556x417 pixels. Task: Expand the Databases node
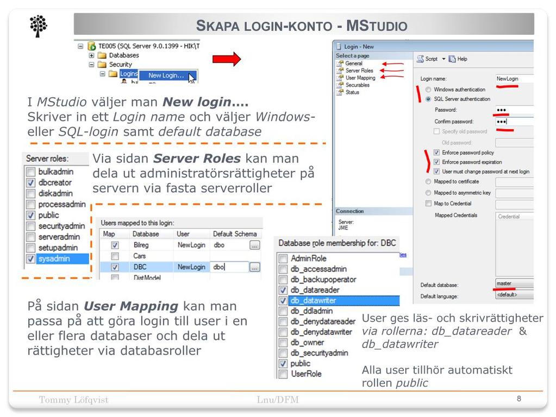click(91, 55)
